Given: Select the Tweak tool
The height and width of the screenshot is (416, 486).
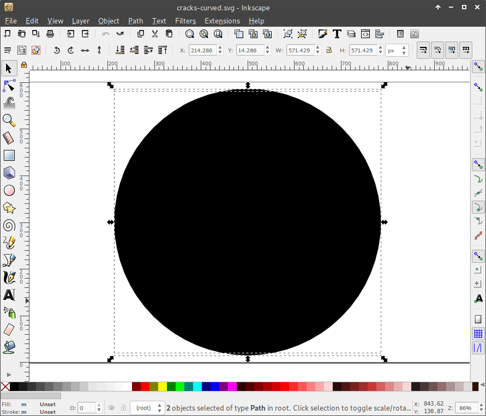Looking at the screenshot, I should tap(9, 103).
